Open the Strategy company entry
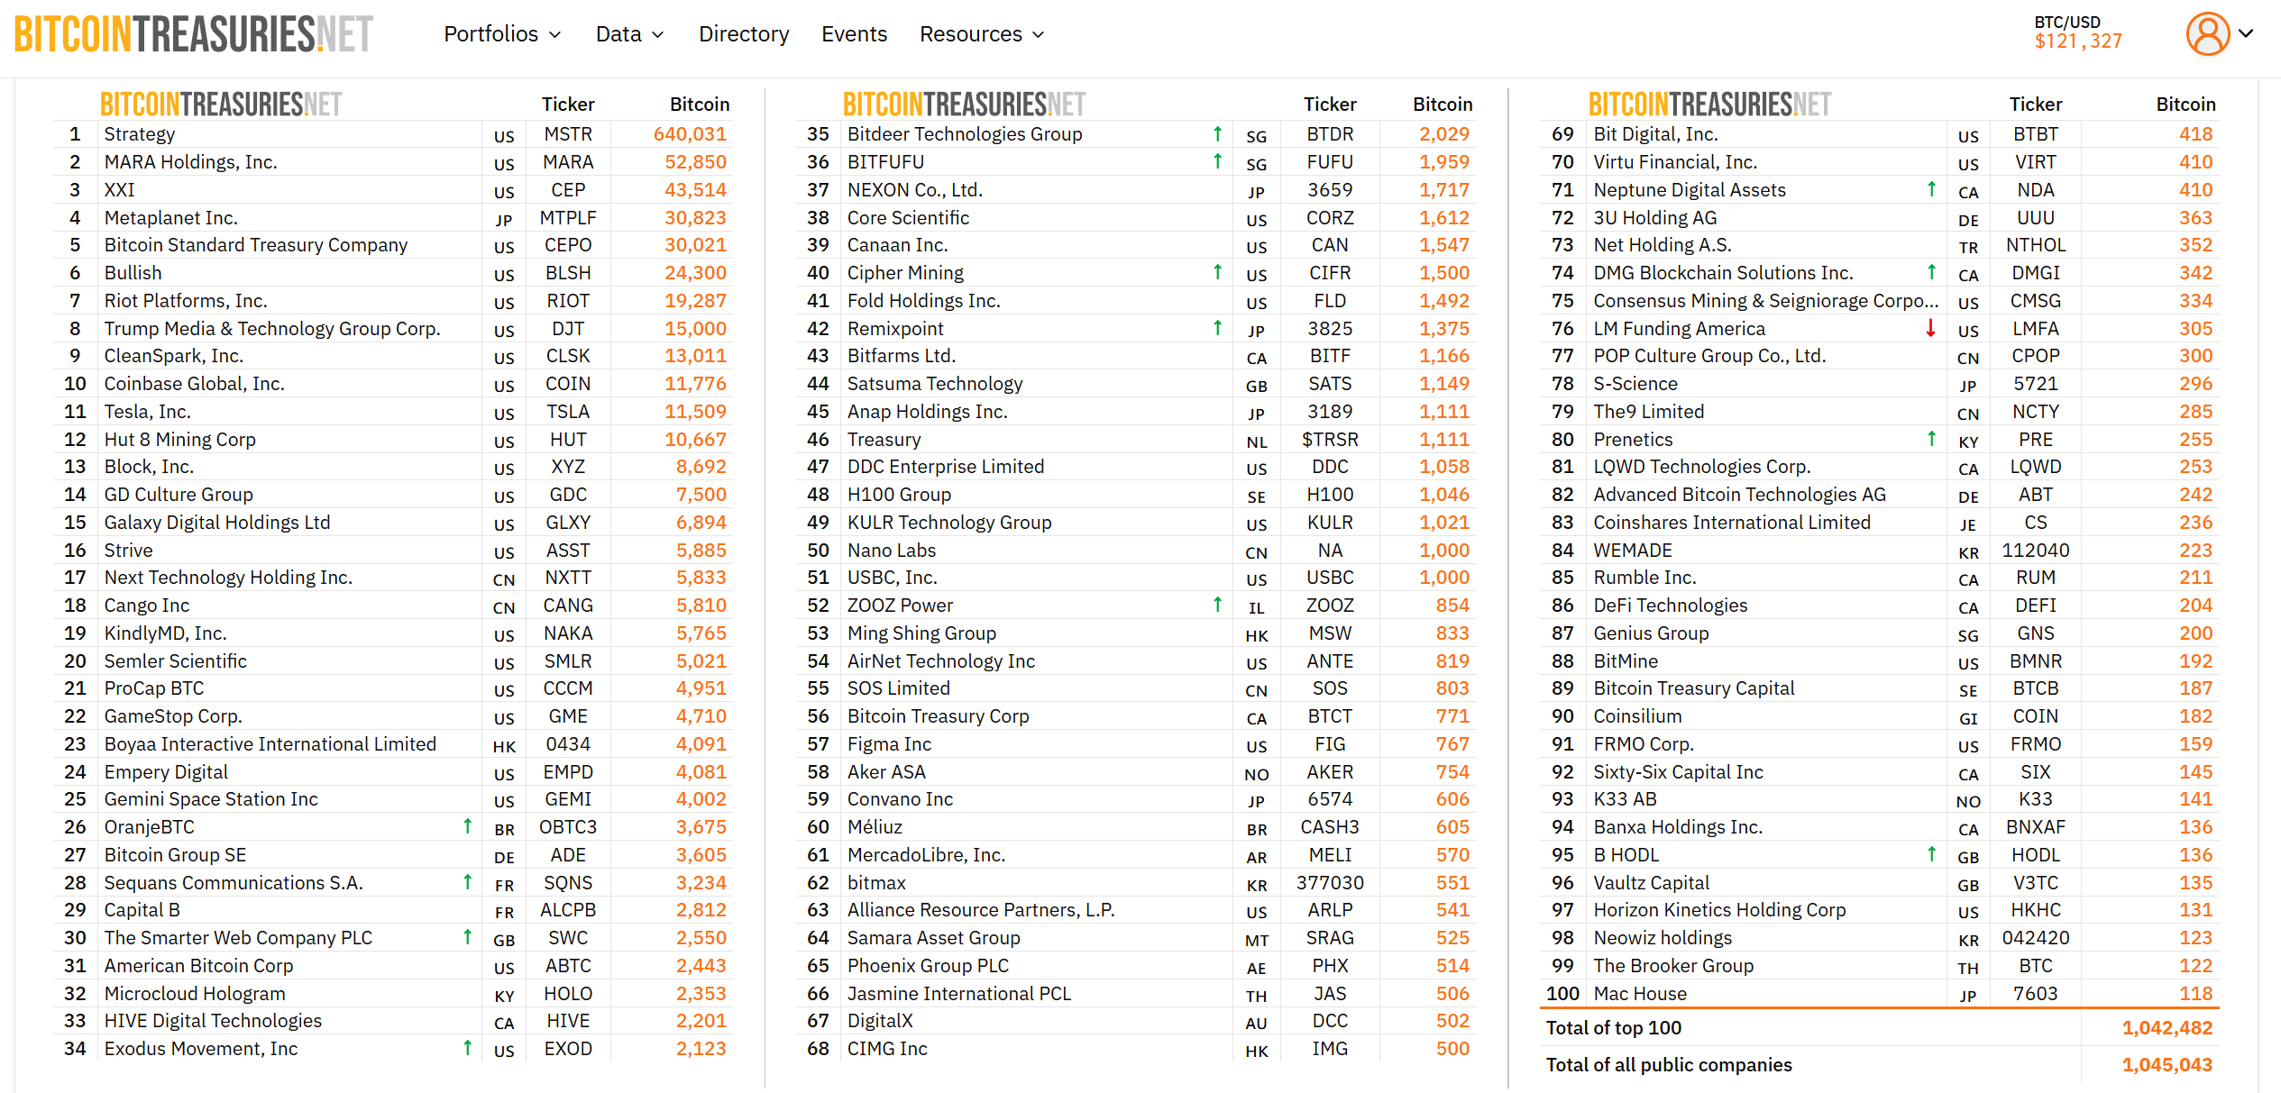The height and width of the screenshot is (1093, 2281). click(140, 134)
